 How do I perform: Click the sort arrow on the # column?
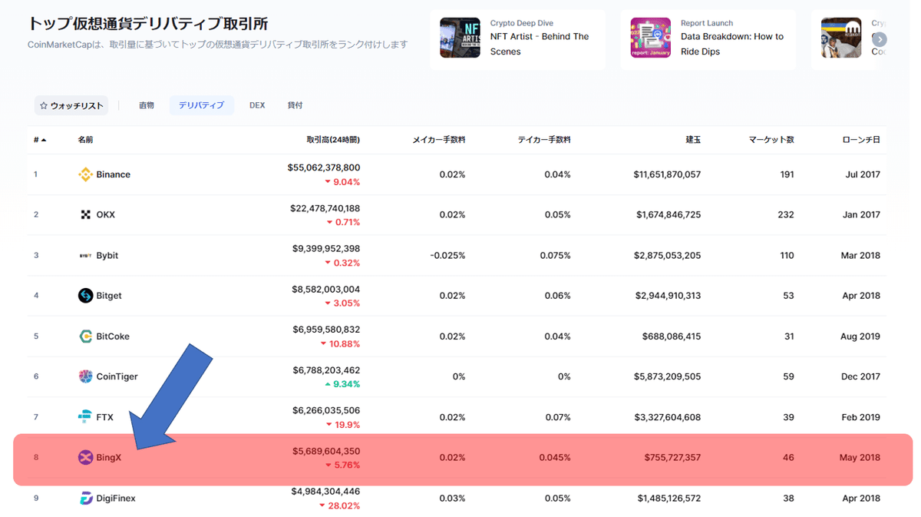(42, 139)
